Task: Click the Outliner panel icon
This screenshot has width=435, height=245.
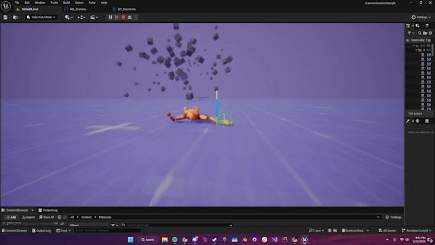Action: [408, 26]
